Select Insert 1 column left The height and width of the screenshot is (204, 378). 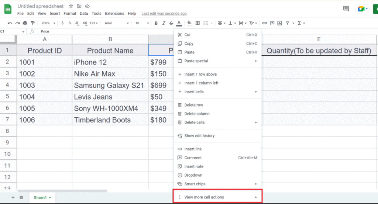(217, 83)
